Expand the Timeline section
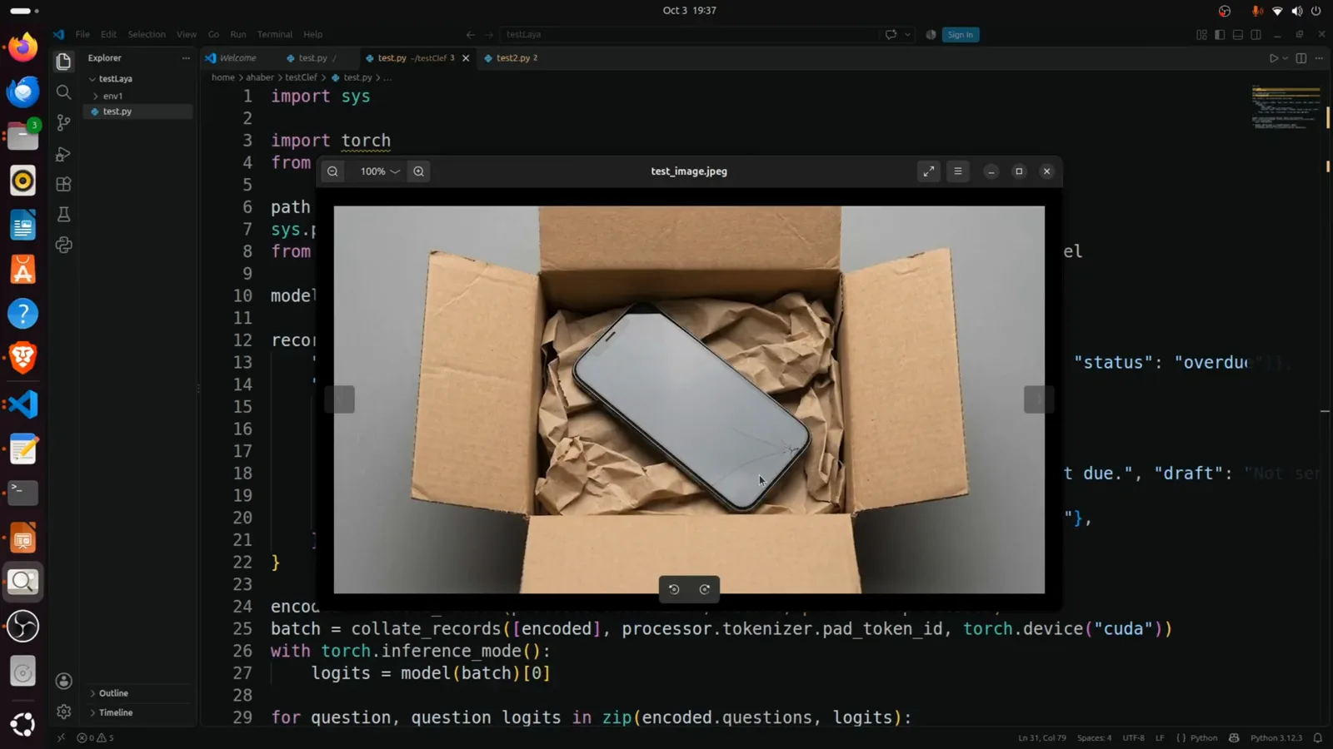Screen dimensions: 1333x749 coord(116,713)
